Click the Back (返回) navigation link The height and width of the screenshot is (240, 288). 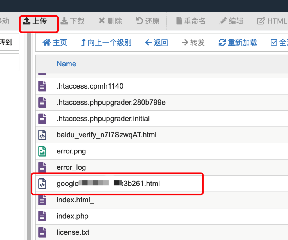point(156,42)
